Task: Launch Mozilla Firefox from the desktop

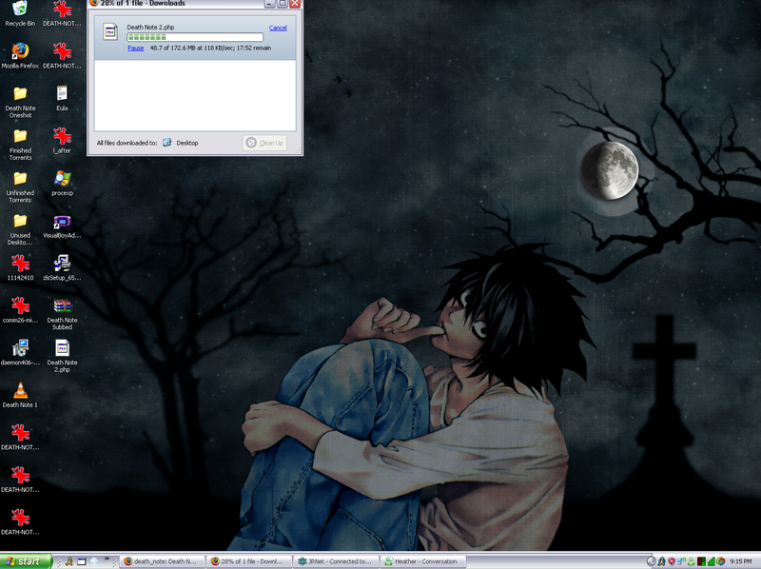Action: coord(20,56)
